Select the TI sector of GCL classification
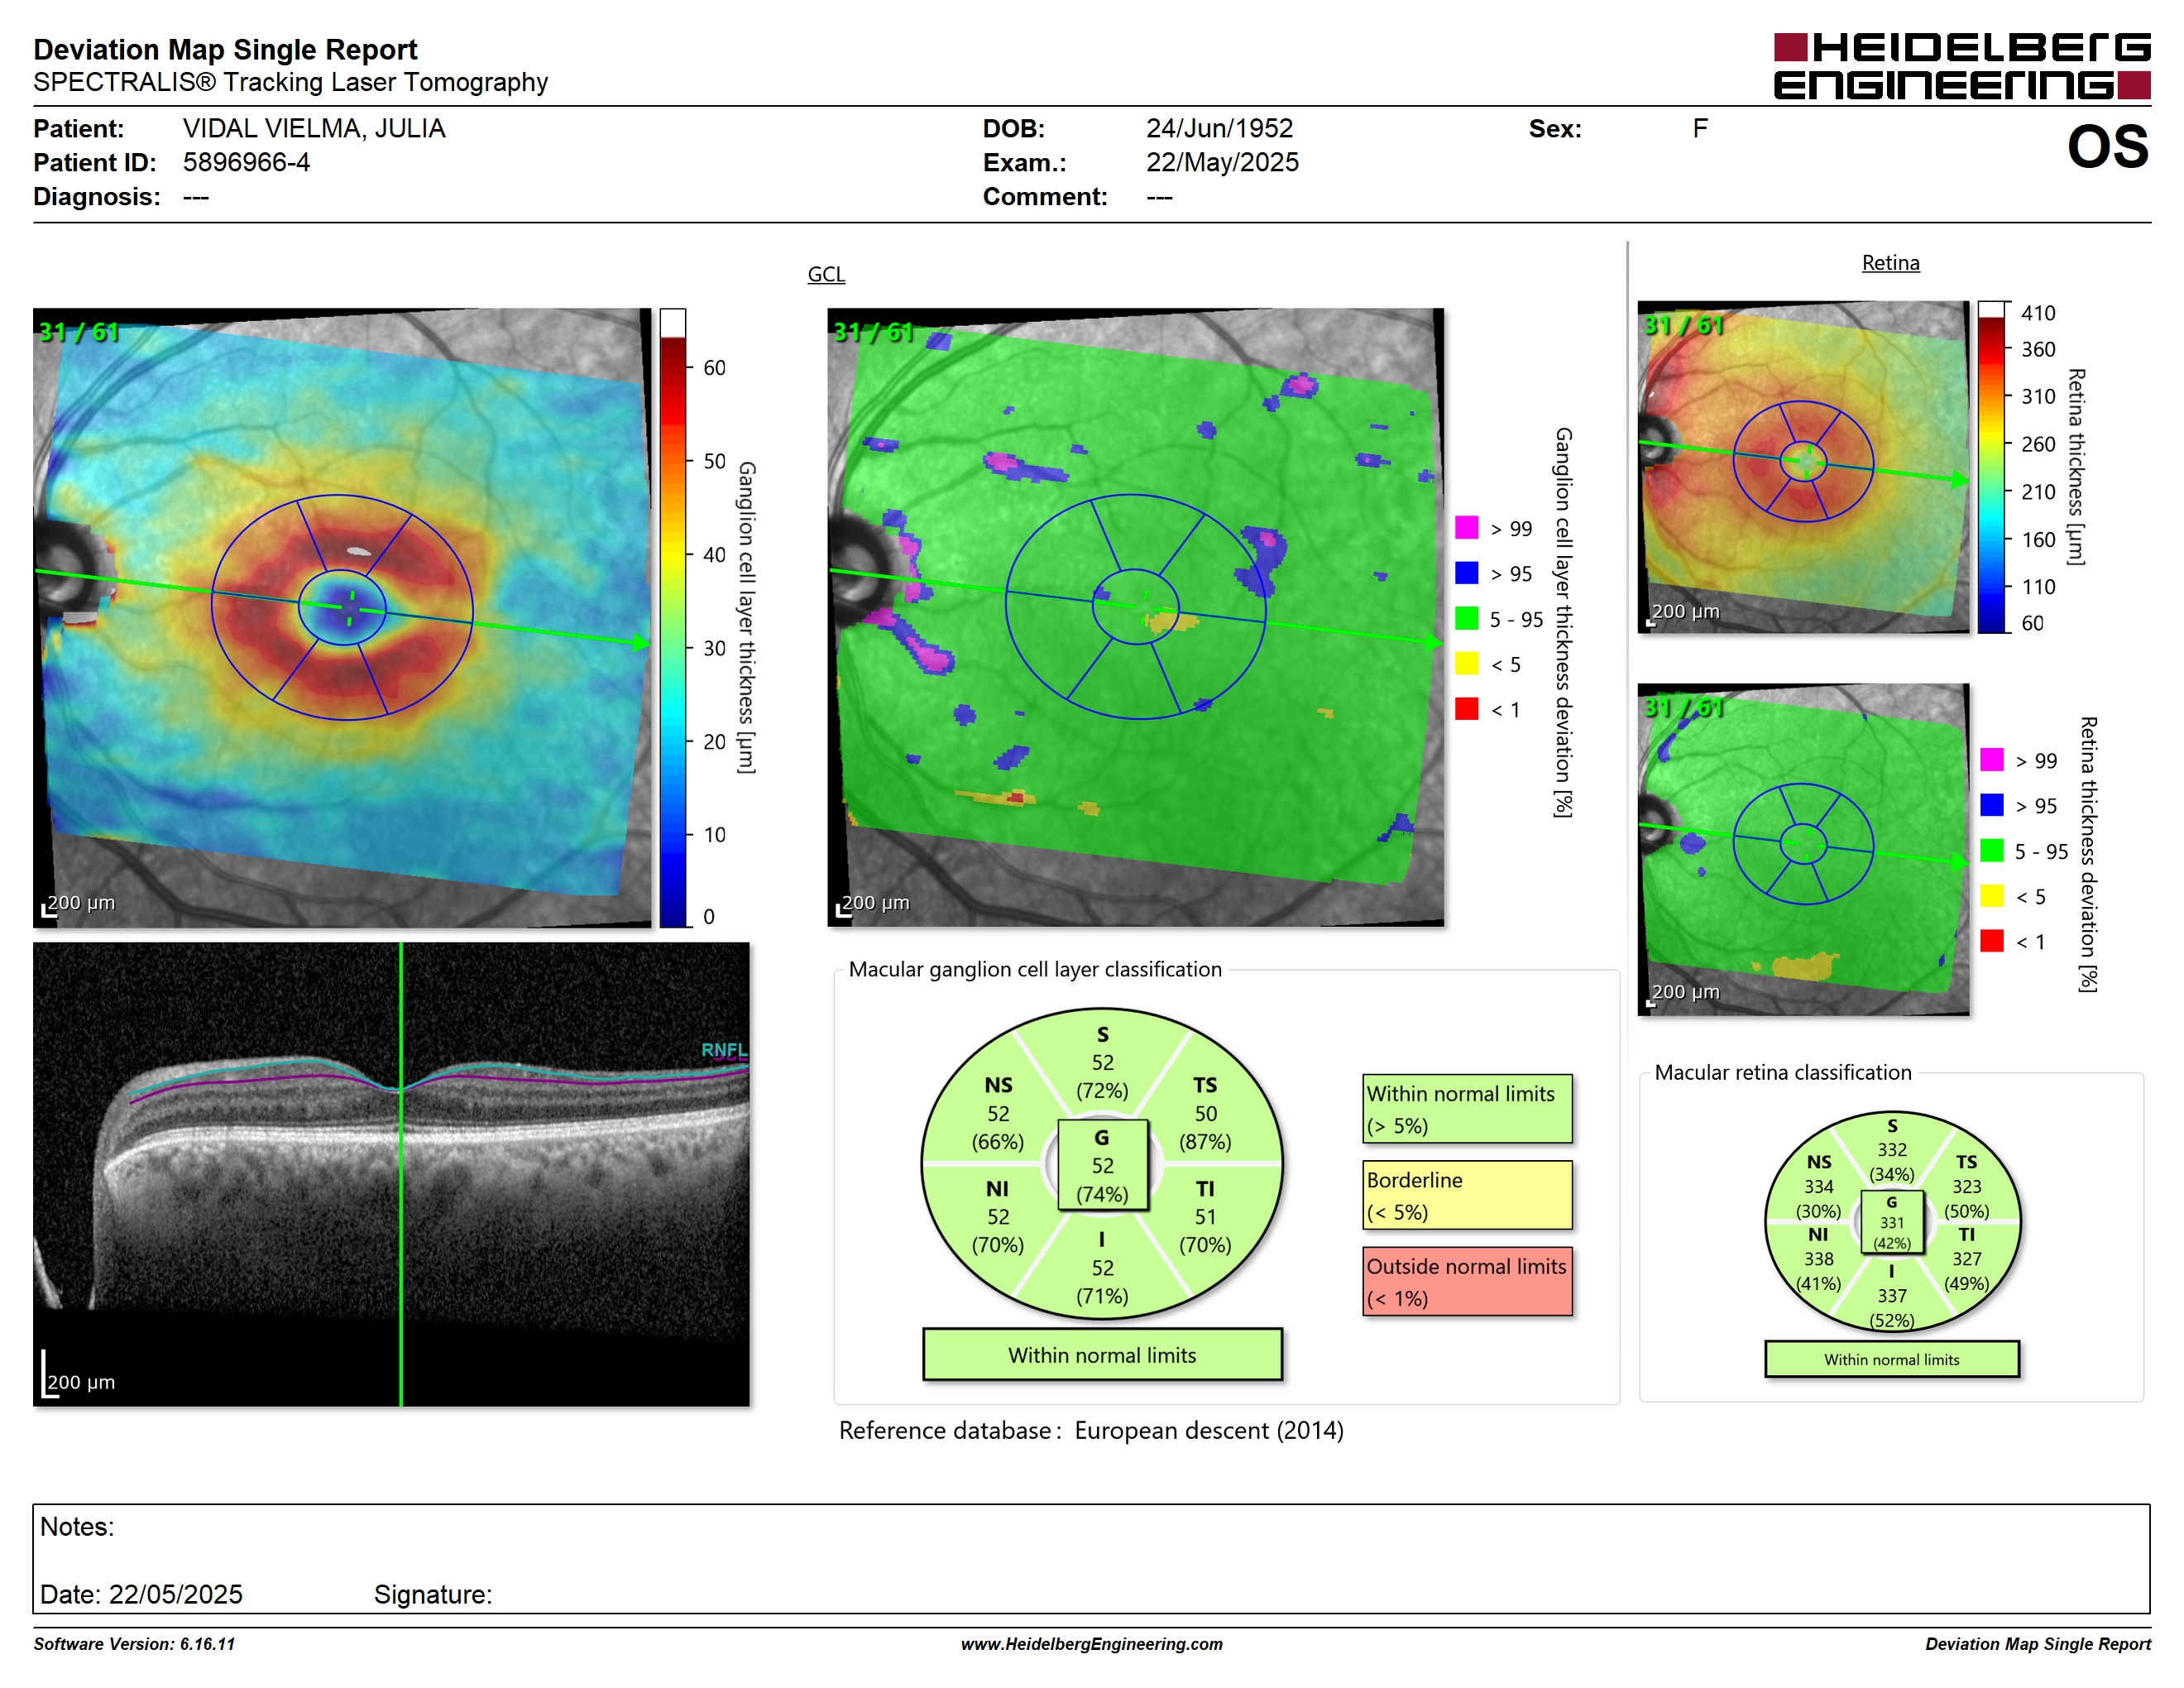 pyautogui.click(x=1205, y=1217)
